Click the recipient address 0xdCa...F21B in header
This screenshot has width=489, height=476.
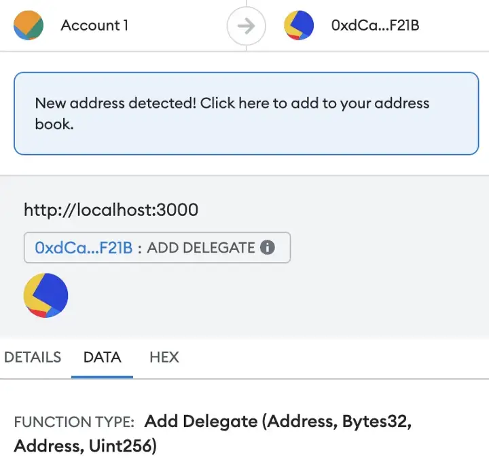[x=375, y=26]
